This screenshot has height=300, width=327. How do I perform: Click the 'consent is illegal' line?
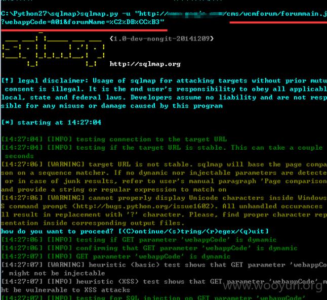pos(166,89)
